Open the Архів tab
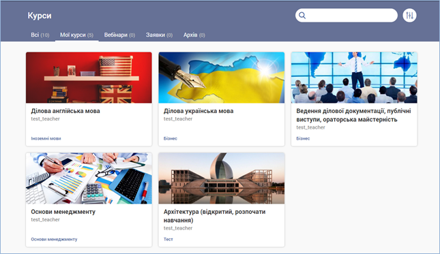 tap(194, 35)
